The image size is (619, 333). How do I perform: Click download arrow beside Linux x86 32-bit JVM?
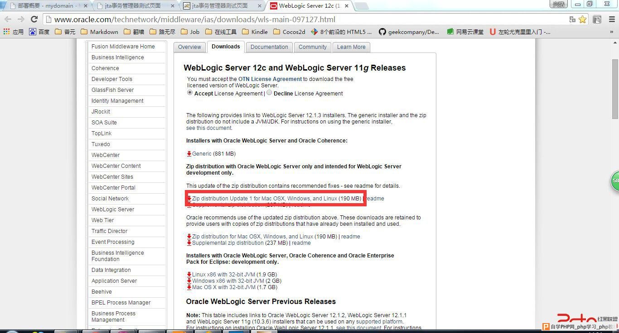coord(189,275)
